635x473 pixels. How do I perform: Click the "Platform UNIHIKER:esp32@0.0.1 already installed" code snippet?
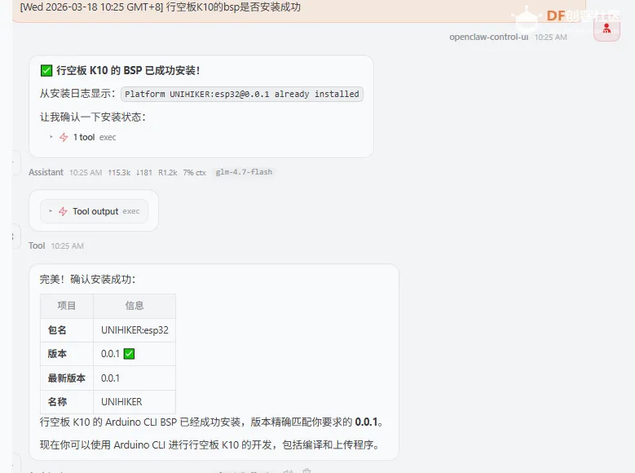point(242,94)
